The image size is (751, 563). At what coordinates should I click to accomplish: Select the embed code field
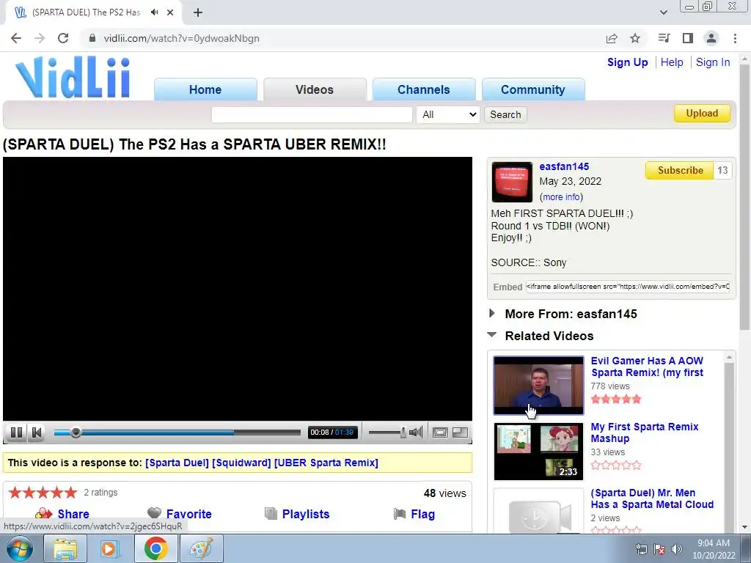[x=628, y=287]
